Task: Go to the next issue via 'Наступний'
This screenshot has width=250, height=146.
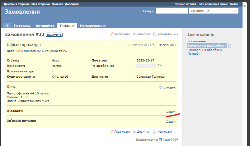Action: [167, 45]
